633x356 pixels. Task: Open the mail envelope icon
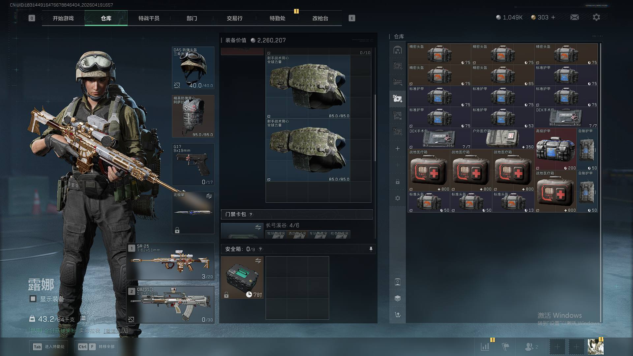click(574, 17)
